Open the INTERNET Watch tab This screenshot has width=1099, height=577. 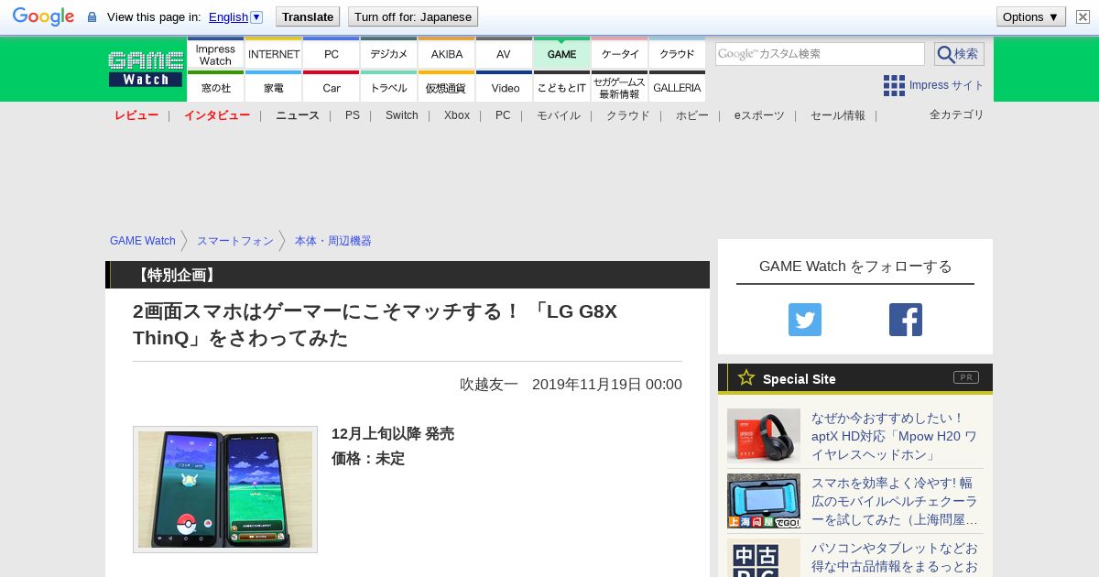pos(274,54)
